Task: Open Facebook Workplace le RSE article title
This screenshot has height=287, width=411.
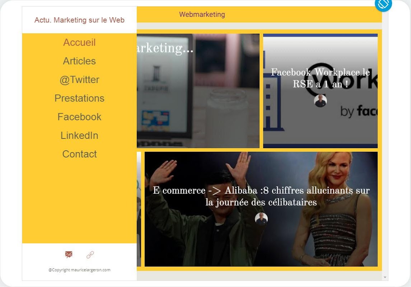Action: pos(320,78)
